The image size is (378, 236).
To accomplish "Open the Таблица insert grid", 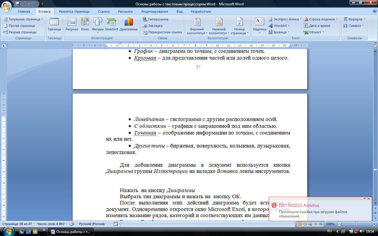I will click(x=54, y=26).
